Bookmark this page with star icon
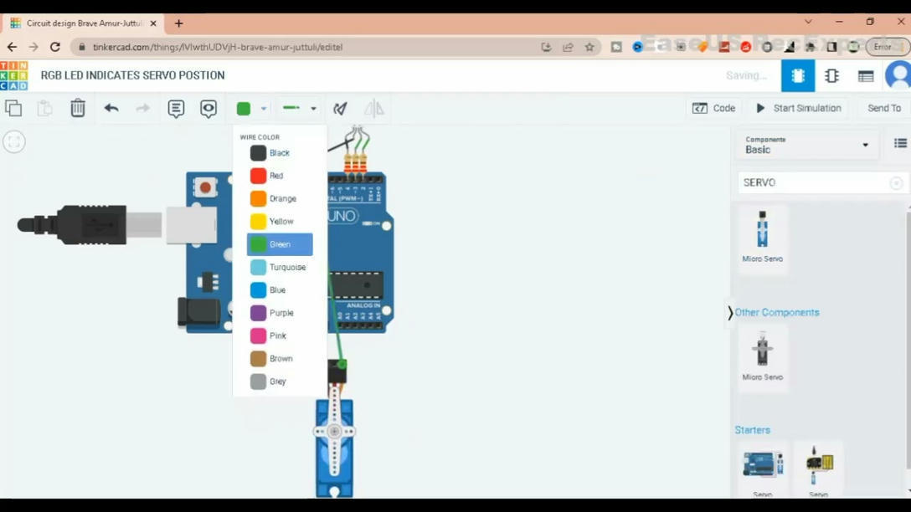 click(x=589, y=47)
